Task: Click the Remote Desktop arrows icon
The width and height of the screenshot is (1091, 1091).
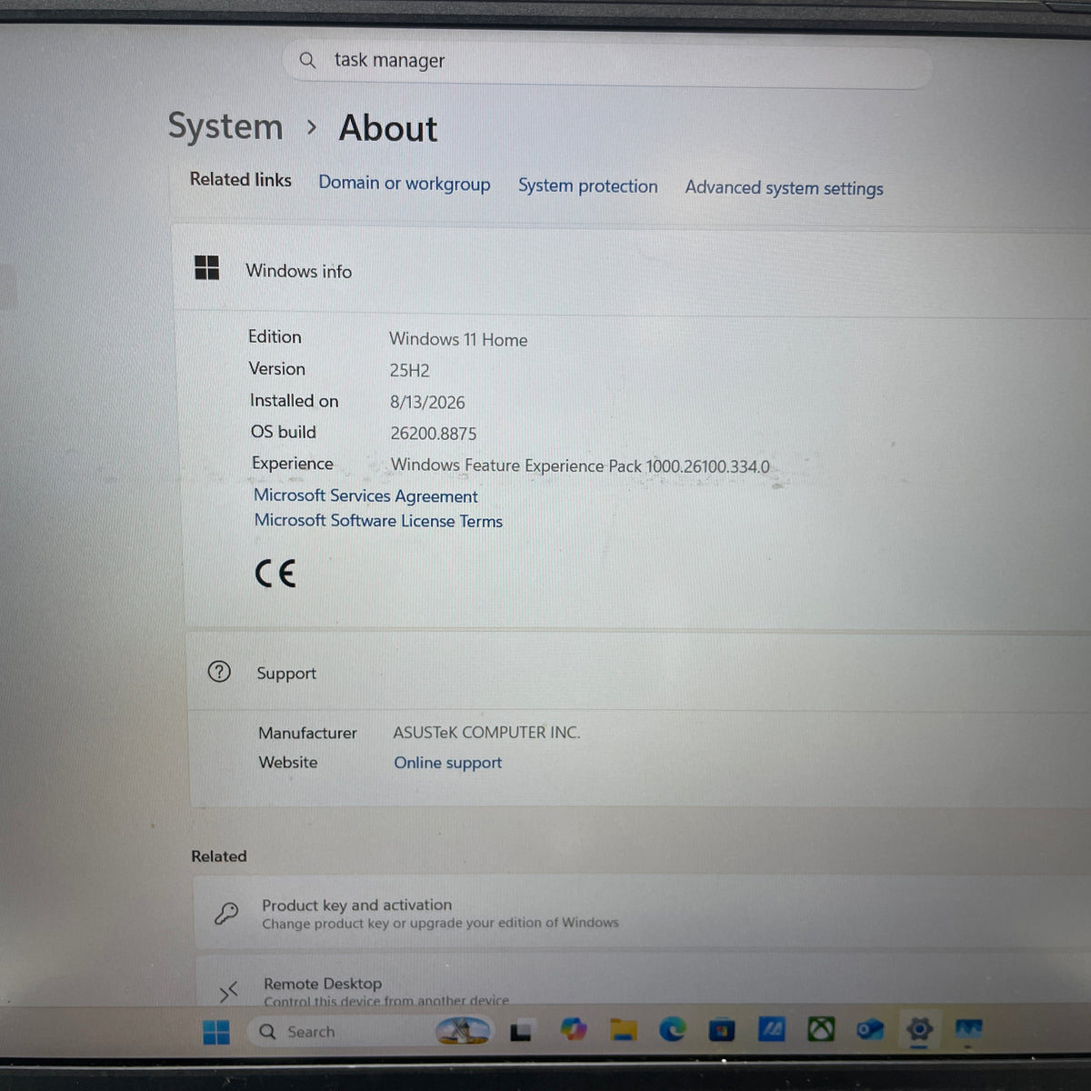Action: tap(228, 992)
